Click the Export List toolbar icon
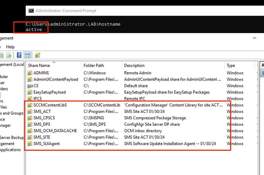Viewport: 264px width, 175px height. [9, 55]
